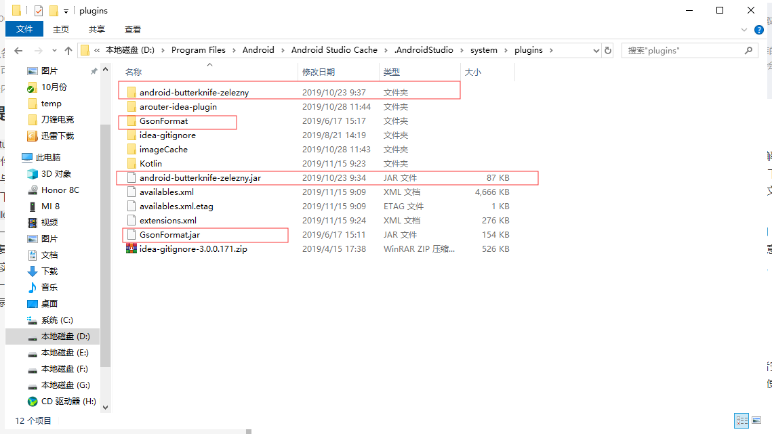Expand the address bar history dropdown
This screenshot has height=434, width=772.
pyautogui.click(x=596, y=50)
